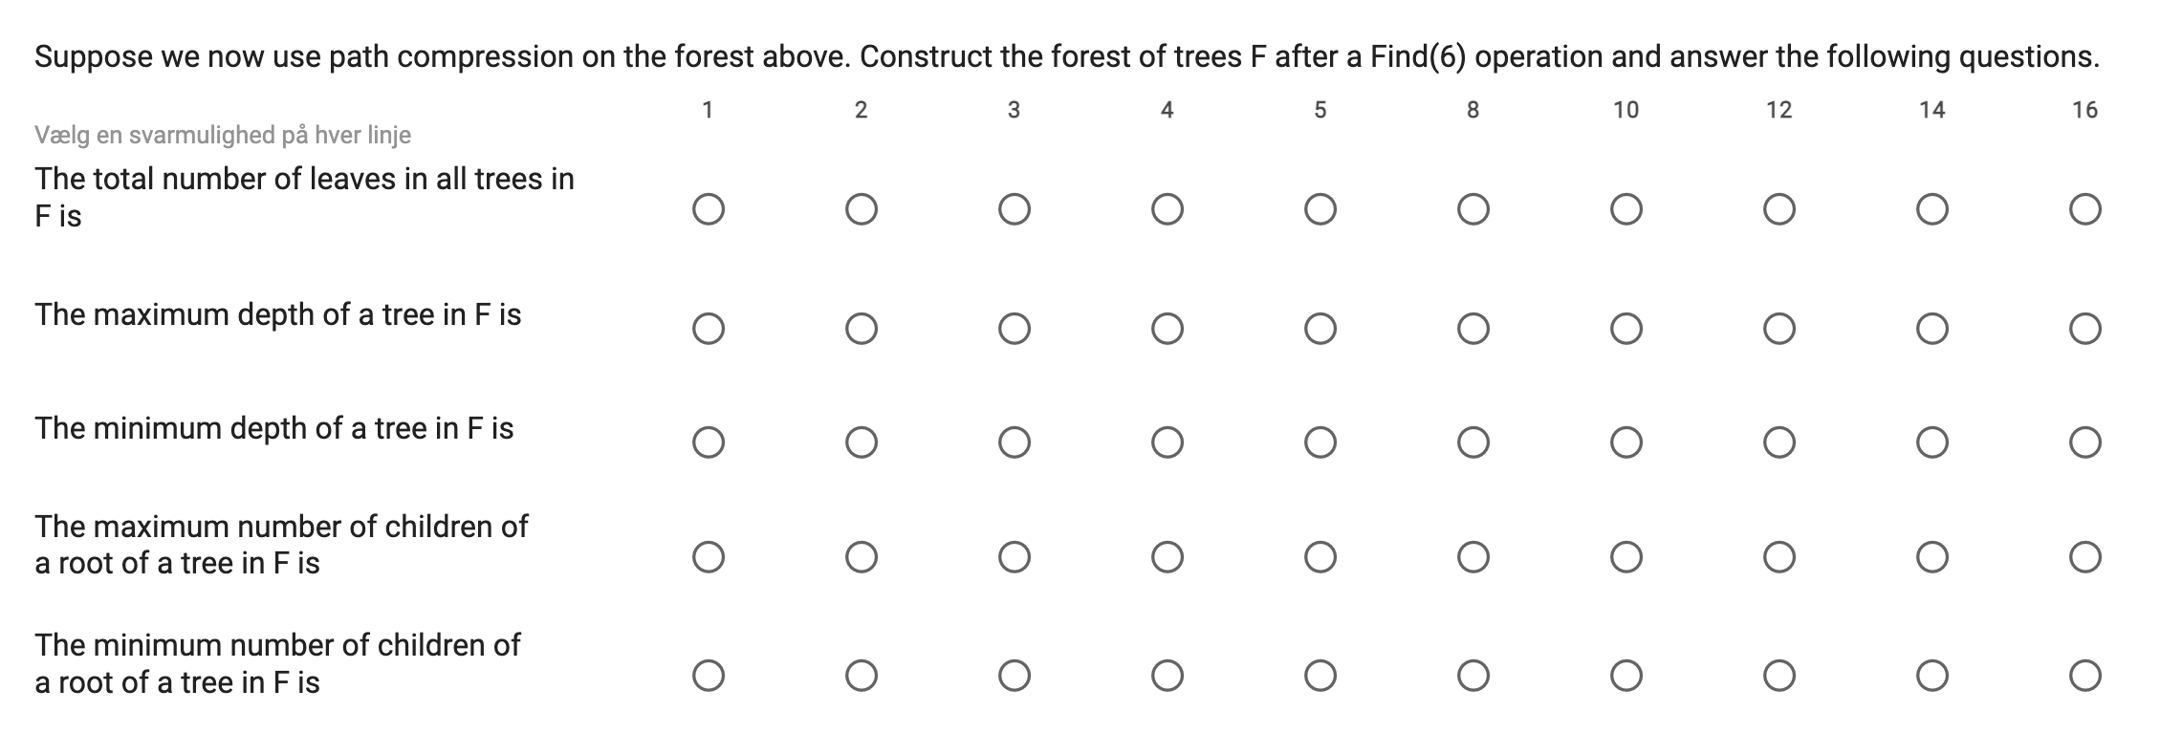Select 4 for minimum depth of a tree
The width and height of the screenshot is (2182, 755).
click(1167, 440)
